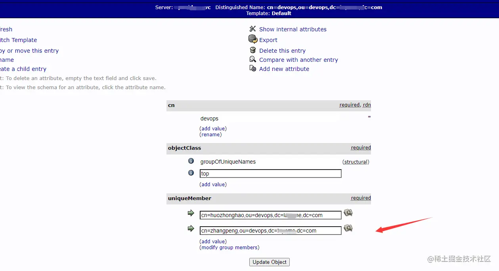The width and height of the screenshot is (499, 271).
Task: Click green arrow beside cn=zhangpeng member
Action: (191, 229)
